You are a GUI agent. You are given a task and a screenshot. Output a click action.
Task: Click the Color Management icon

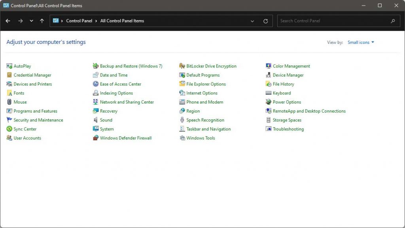[x=269, y=66]
